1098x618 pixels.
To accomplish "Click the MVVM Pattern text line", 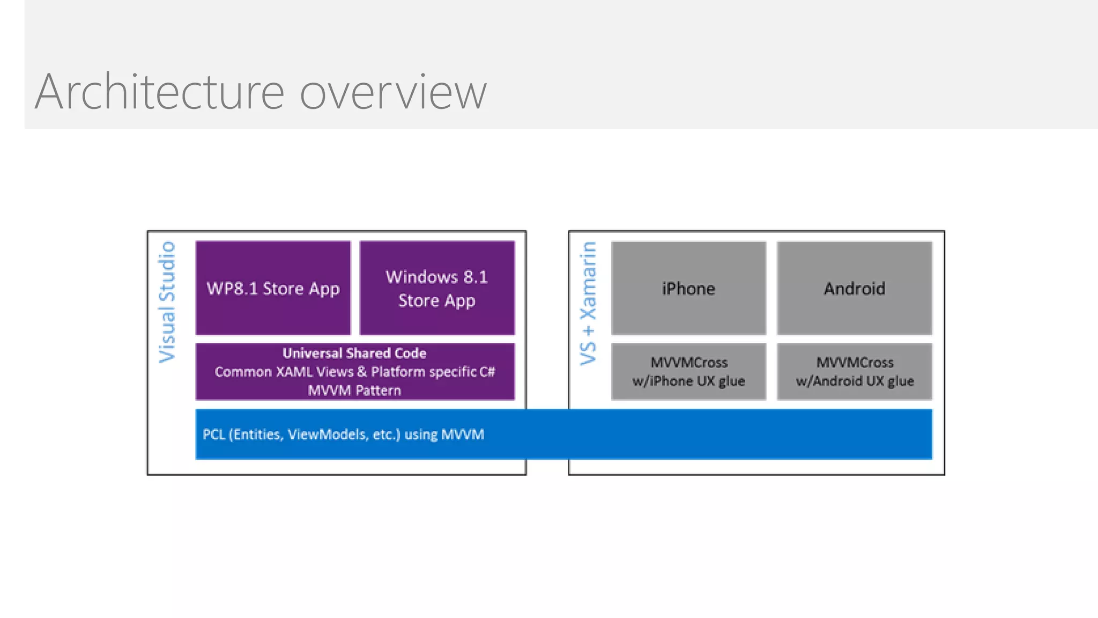I will 354,391.
